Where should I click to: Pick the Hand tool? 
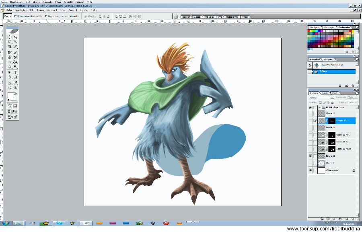[x=10, y=87]
